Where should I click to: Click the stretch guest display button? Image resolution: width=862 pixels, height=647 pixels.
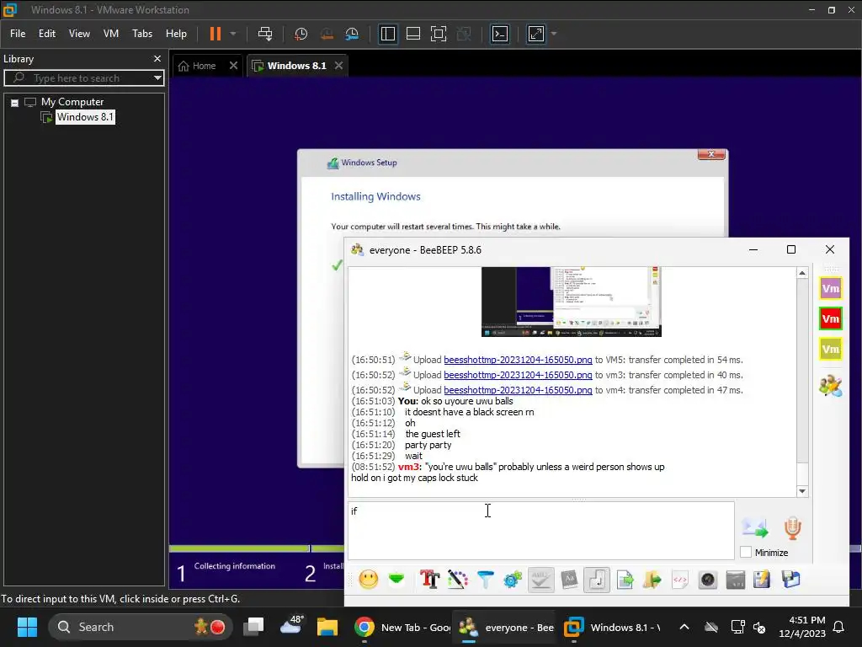click(536, 34)
